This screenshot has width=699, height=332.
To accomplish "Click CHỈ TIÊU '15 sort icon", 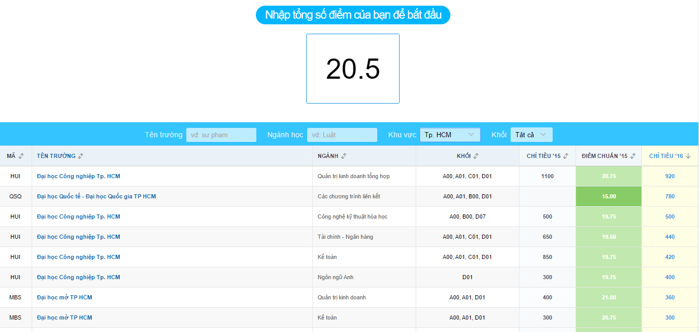I will [566, 156].
